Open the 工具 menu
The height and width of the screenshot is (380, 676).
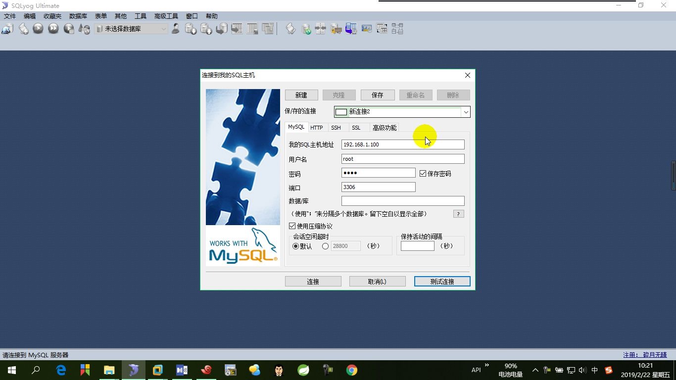[140, 16]
